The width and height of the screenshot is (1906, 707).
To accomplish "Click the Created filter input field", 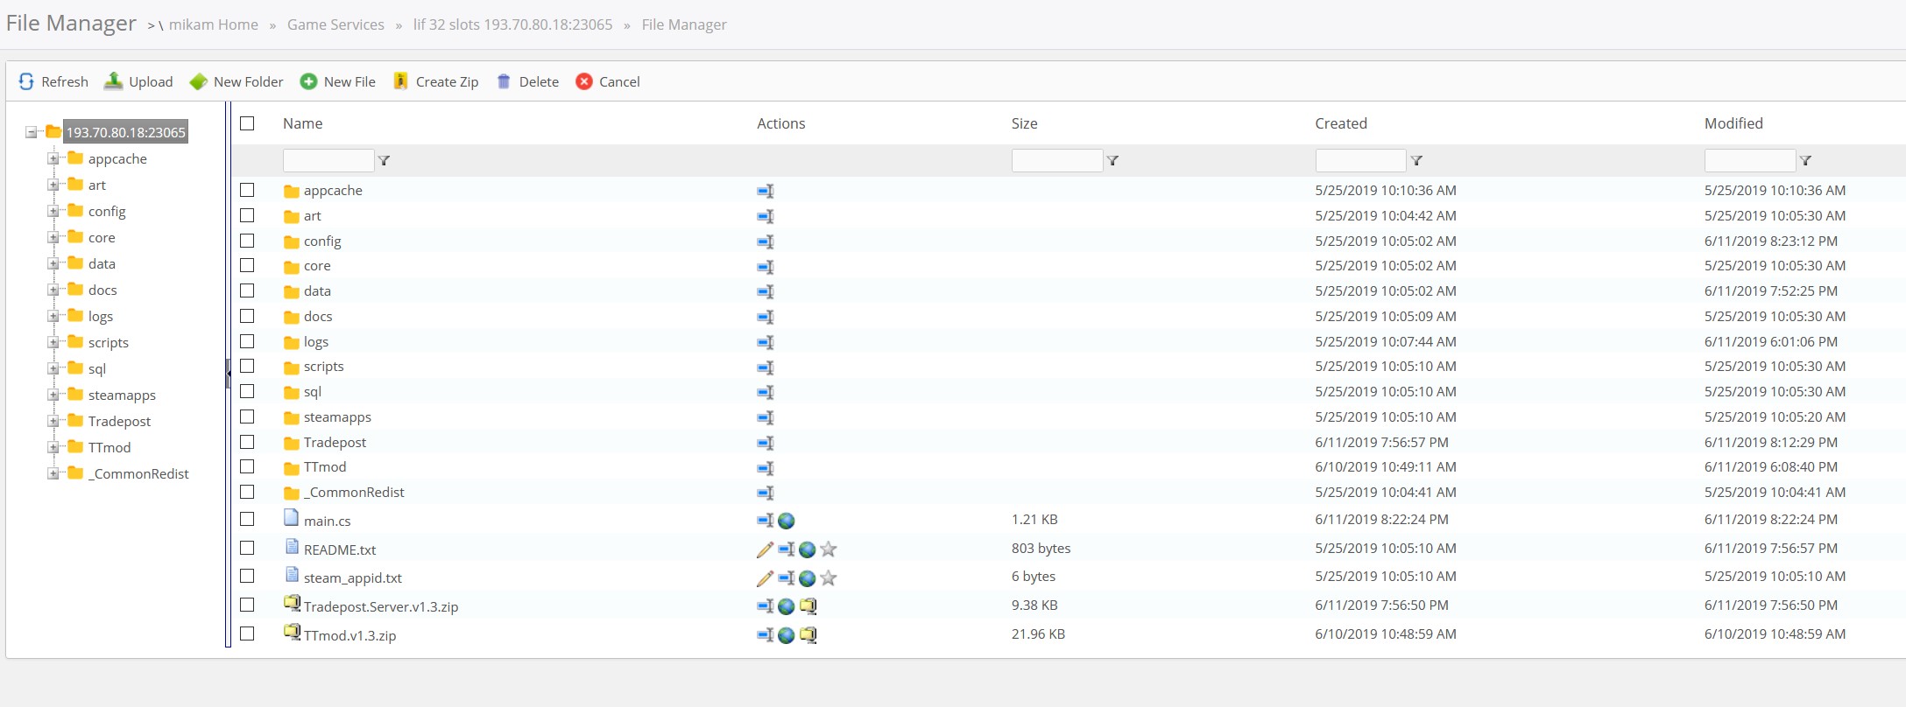I will (x=1360, y=161).
